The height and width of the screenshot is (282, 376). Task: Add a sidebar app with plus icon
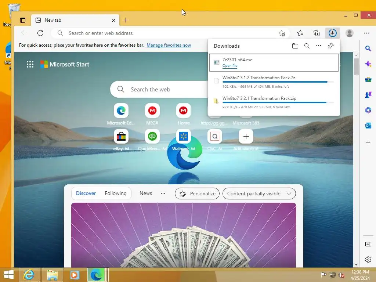(368, 142)
